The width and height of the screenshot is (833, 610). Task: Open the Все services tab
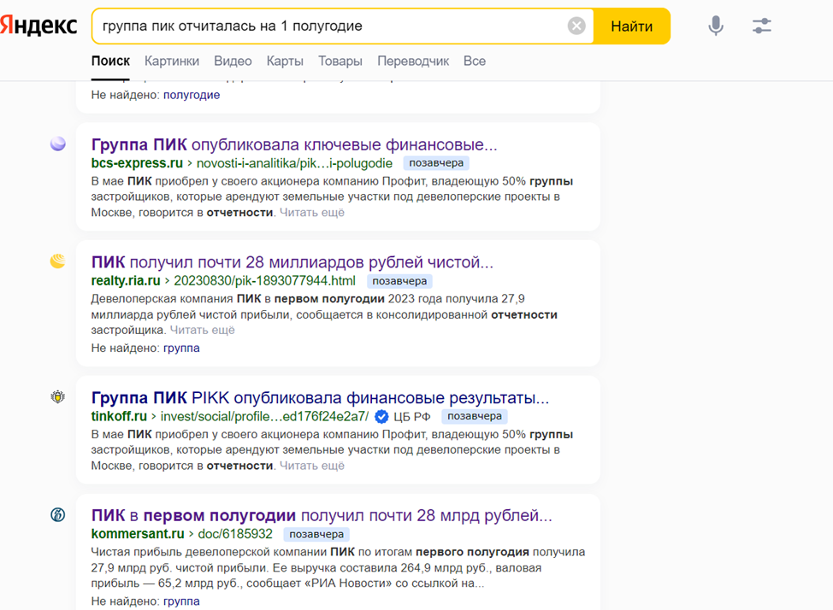[475, 61]
